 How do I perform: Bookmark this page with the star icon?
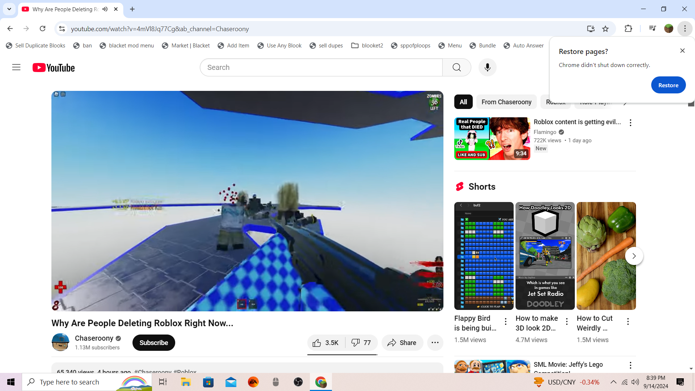(605, 29)
